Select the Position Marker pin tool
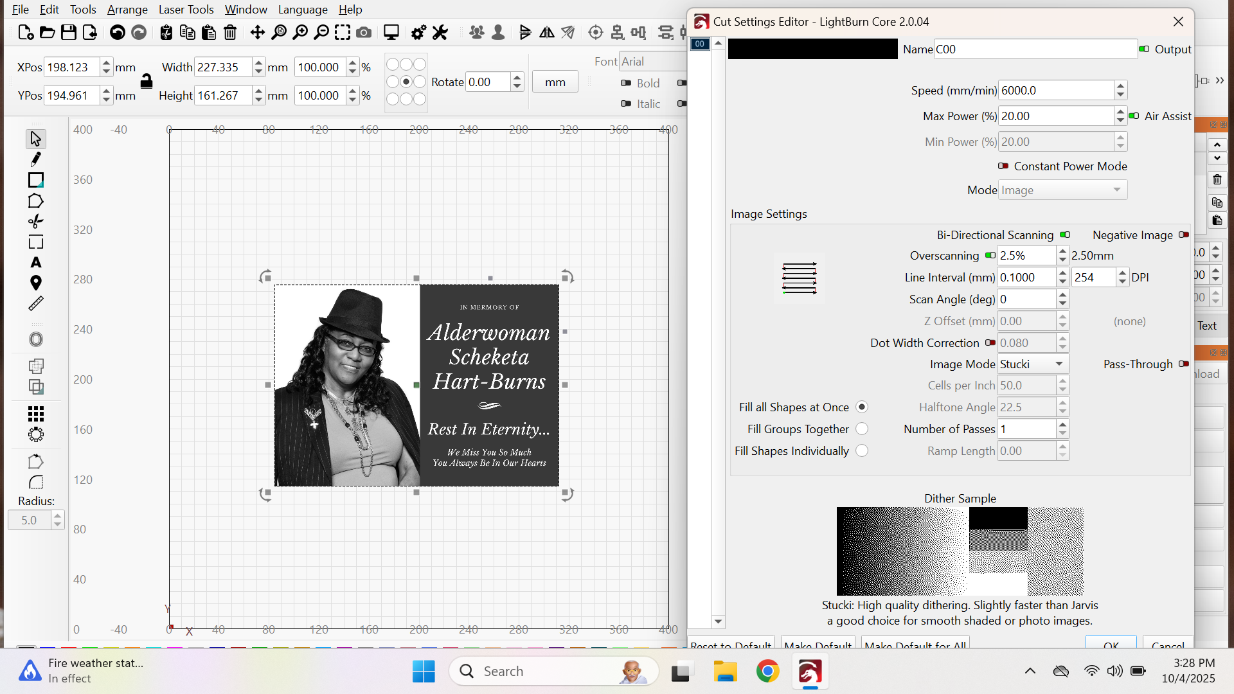This screenshot has height=694, width=1234. 36,283
